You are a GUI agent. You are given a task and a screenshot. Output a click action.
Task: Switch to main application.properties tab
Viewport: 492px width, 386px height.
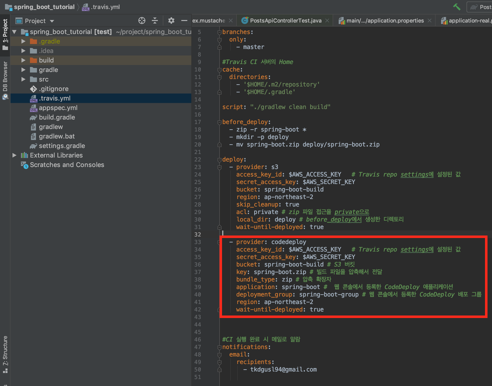coord(385,21)
